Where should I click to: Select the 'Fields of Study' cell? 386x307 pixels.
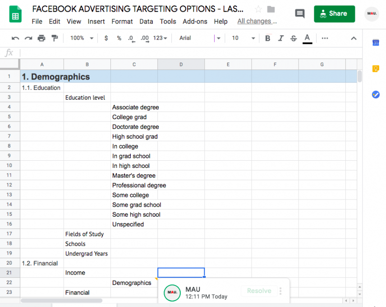point(87,234)
